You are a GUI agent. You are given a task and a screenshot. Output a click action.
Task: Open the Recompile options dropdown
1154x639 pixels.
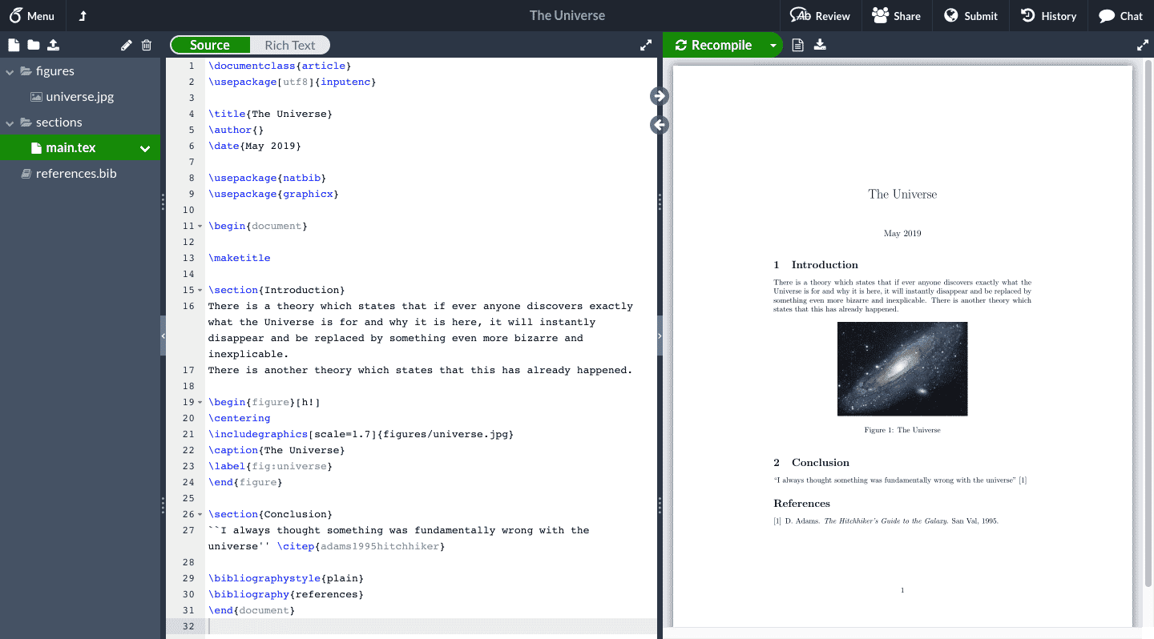pyautogui.click(x=773, y=45)
